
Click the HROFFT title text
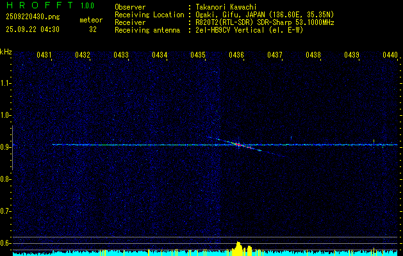click(x=40, y=5)
